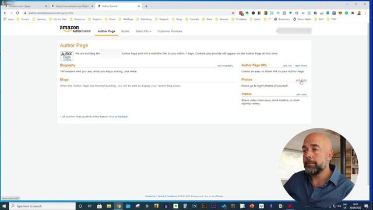Open the Resources bookmarks folder

[x=78, y=19]
